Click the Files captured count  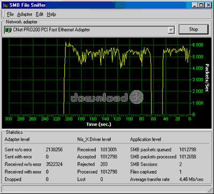pos(180,172)
